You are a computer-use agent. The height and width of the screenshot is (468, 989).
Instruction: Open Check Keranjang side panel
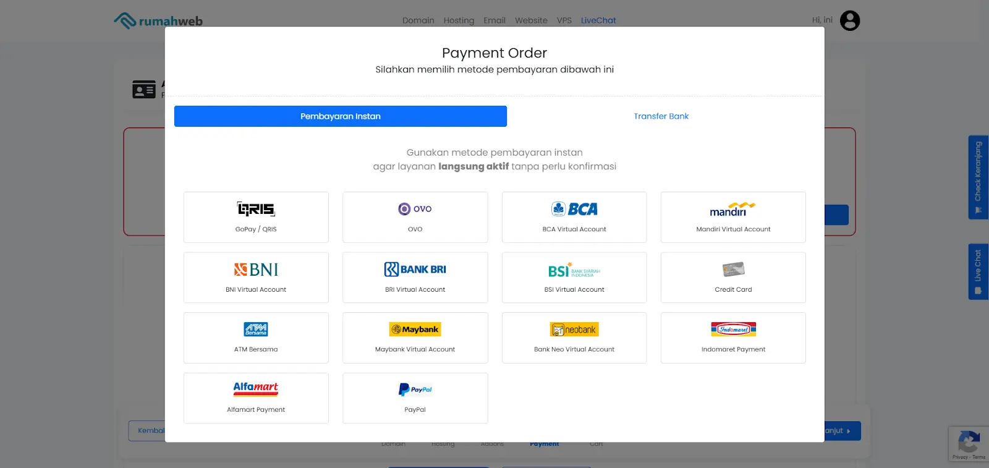tap(978, 177)
